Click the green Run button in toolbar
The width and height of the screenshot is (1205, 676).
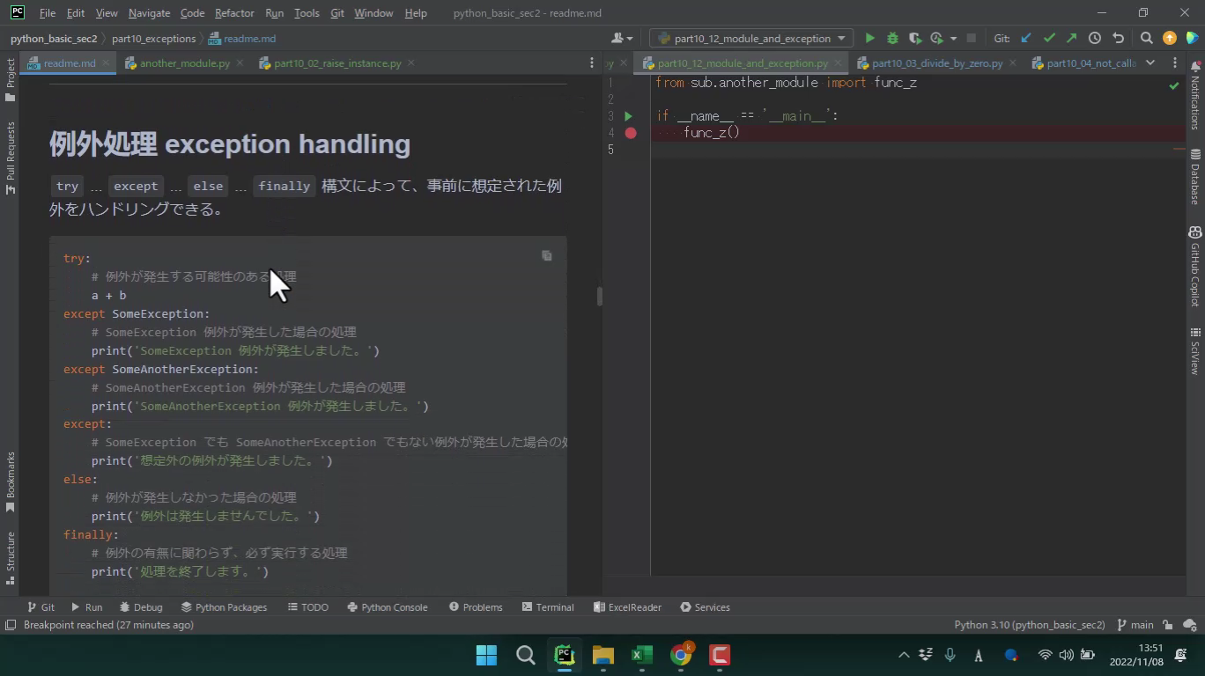[x=869, y=38]
